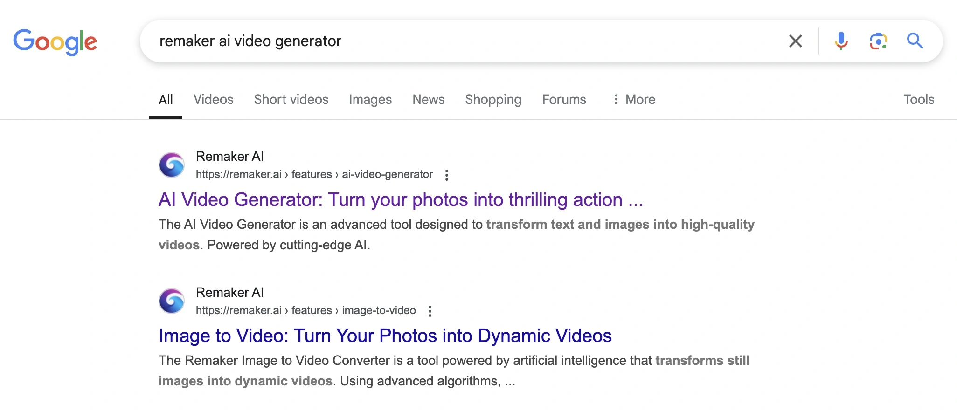Open Image to Video result title

[385, 336]
